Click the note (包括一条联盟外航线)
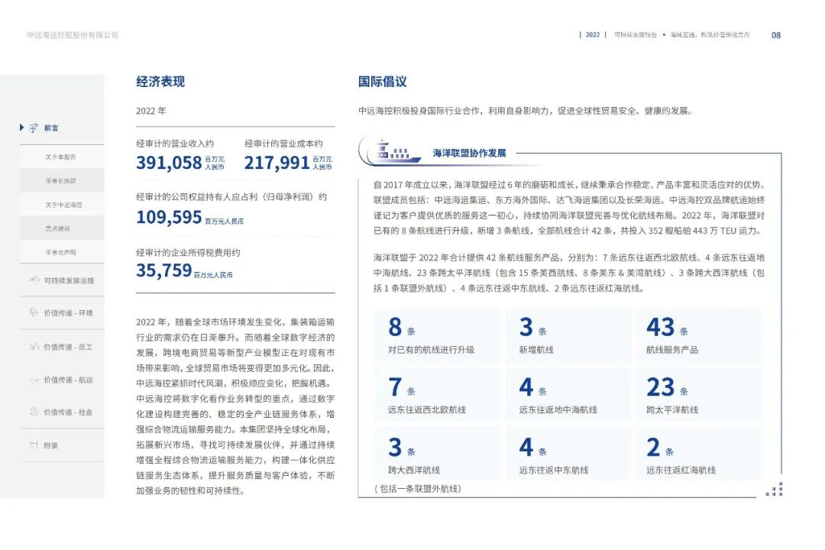Image resolution: width=825 pixels, height=550 pixels. pyautogui.click(x=418, y=489)
